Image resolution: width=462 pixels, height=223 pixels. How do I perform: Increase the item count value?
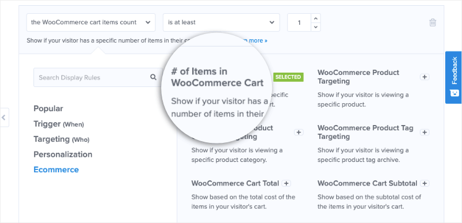315,18
